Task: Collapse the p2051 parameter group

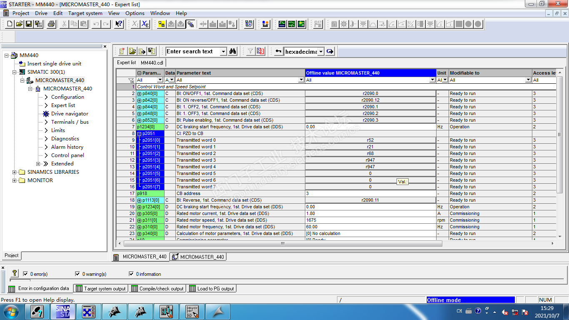Action: (x=139, y=134)
